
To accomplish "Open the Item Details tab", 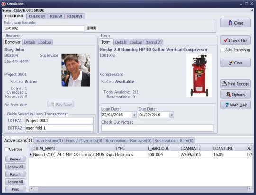I will 121,42.
